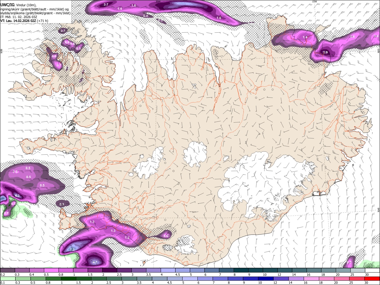
Task: Click the 4.3 precipitation value label
Action: point(17,196)
